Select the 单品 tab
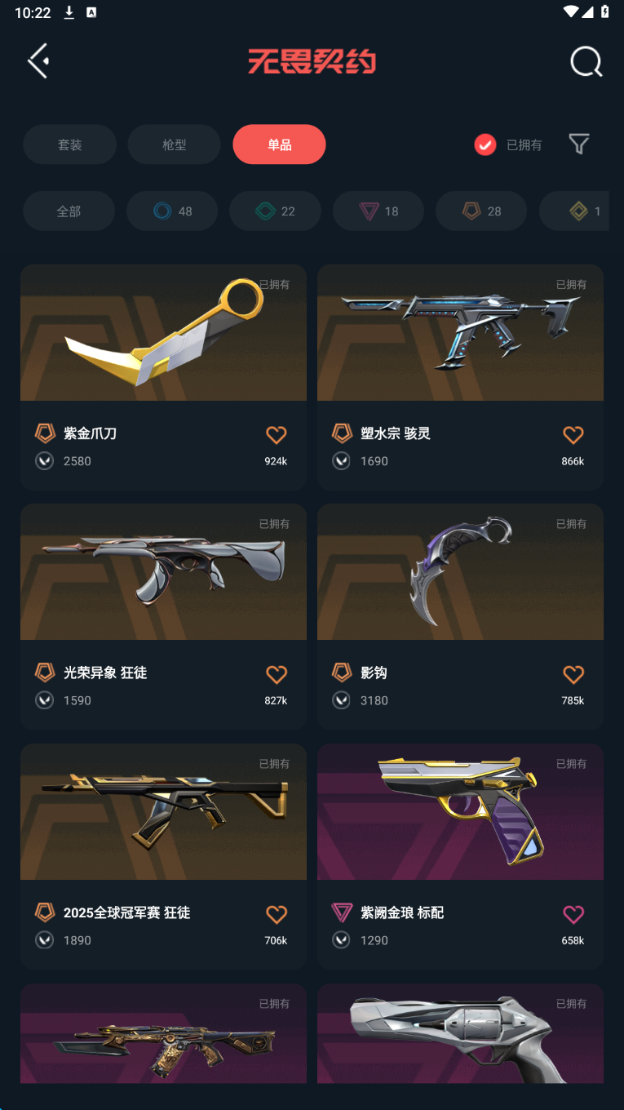 (x=279, y=144)
